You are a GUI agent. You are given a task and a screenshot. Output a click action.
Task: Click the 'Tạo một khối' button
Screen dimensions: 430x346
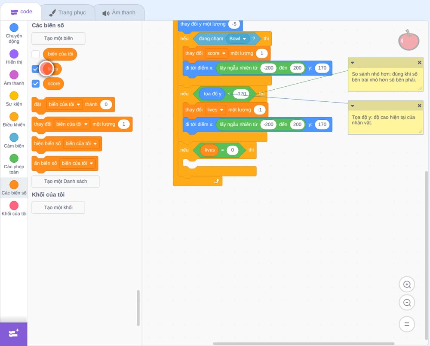(x=58, y=207)
